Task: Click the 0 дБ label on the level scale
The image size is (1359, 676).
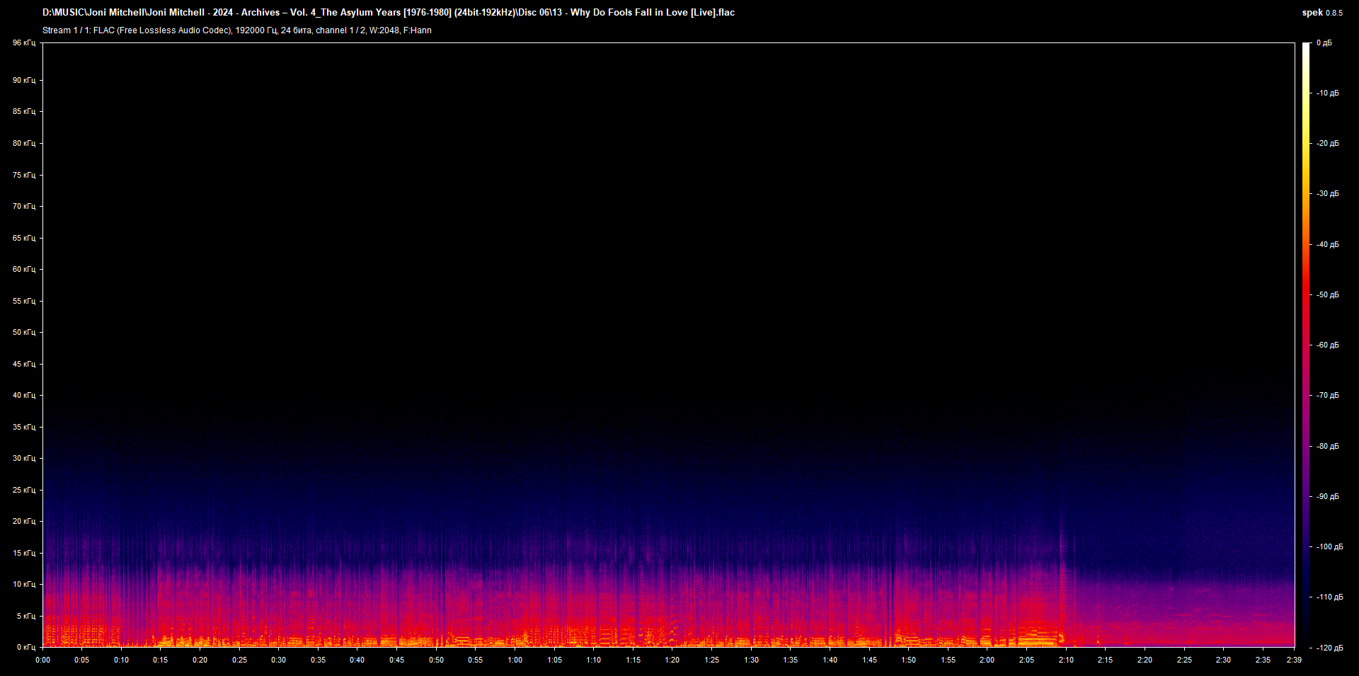Action: tap(1324, 43)
